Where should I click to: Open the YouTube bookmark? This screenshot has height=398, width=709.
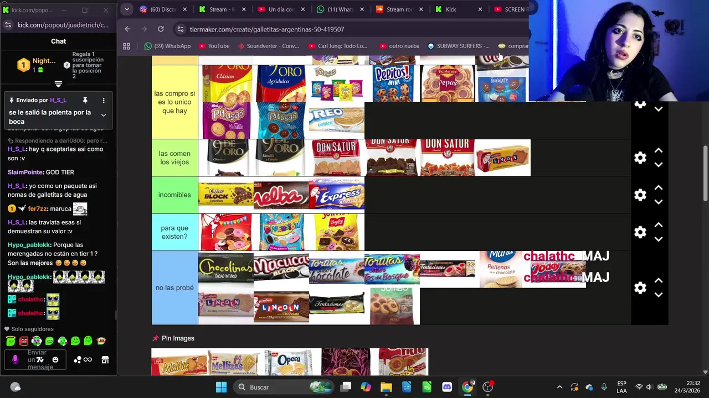214,46
